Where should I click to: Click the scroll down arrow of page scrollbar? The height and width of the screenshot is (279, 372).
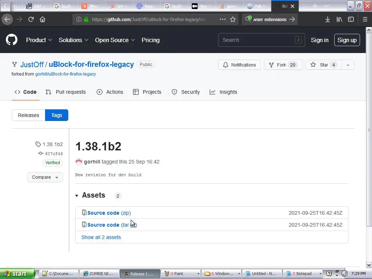(369, 265)
